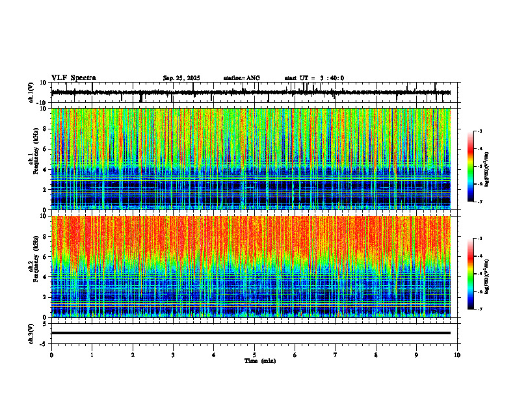Image resolution: width=515 pixels, height=398 pixels.
Task: Click inside the ch.1 spectrogram plot
Action: click(250, 159)
